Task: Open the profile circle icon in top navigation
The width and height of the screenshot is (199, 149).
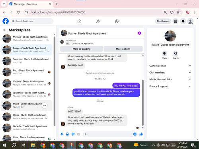Action: (117, 21)
